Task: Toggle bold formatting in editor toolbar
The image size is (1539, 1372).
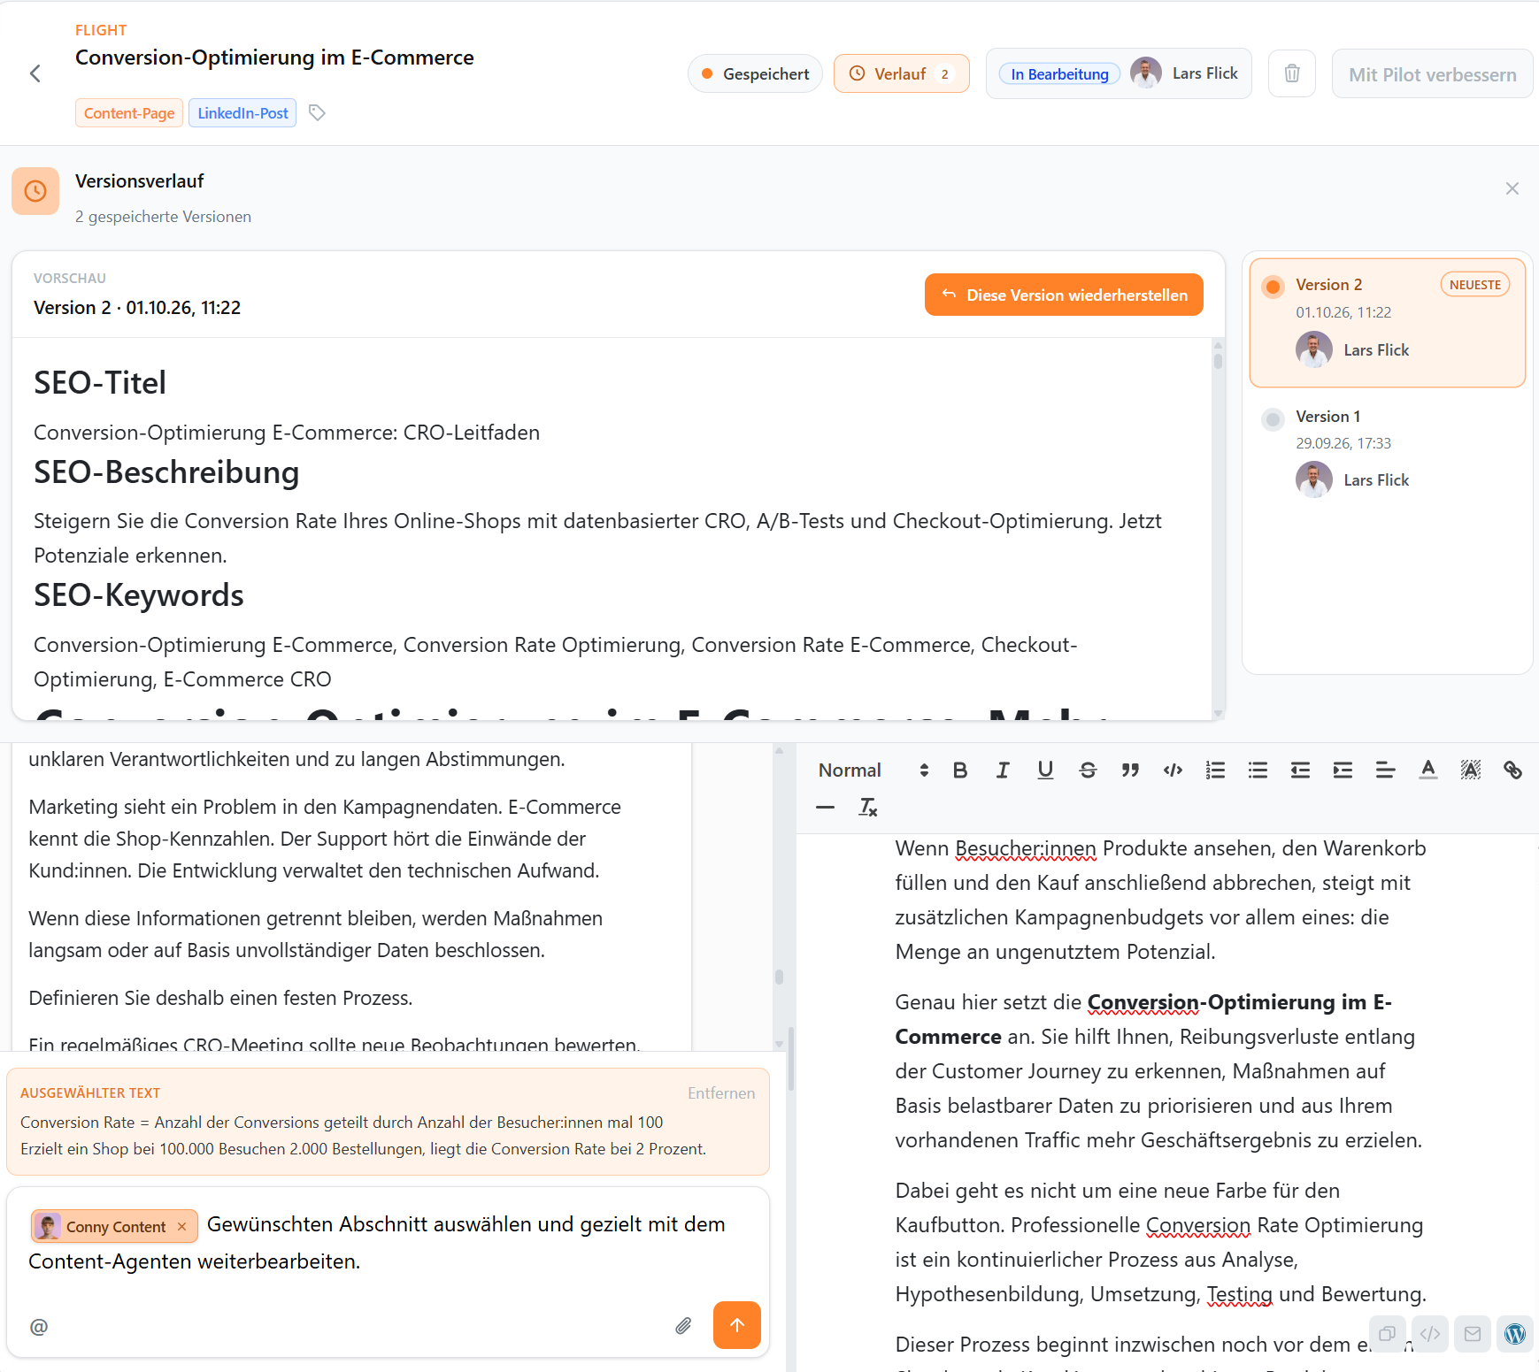Action: click(x=960, y=770)
